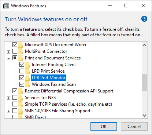Click the scrollbar down arrow

[145, 116]
